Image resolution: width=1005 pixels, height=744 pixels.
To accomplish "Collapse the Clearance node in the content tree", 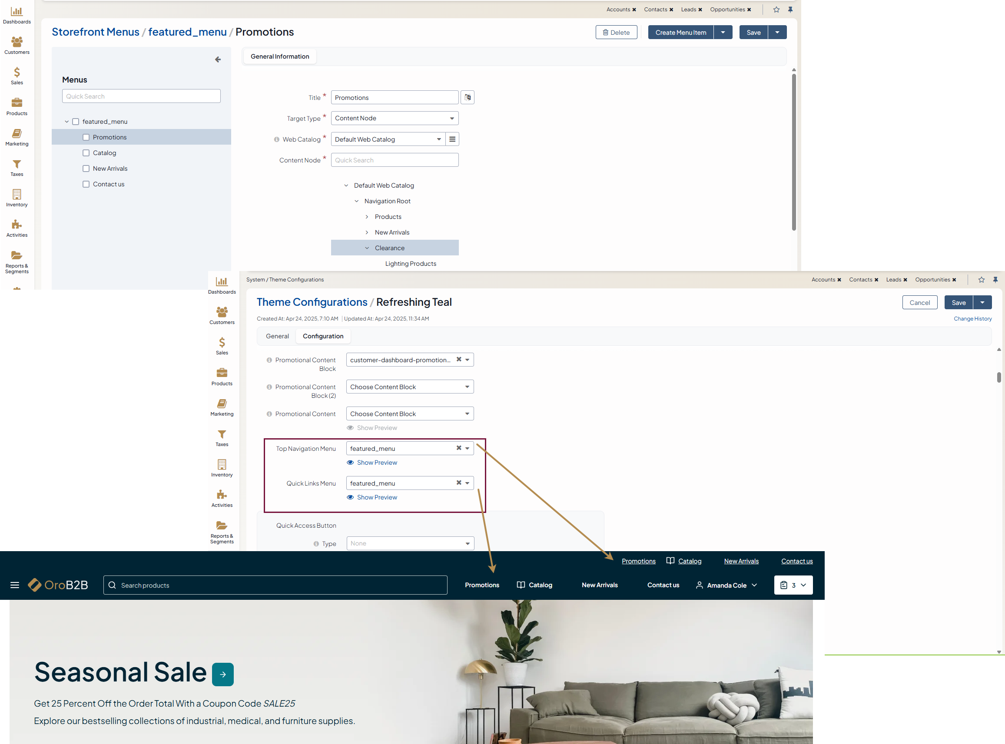I will point(367,248).
